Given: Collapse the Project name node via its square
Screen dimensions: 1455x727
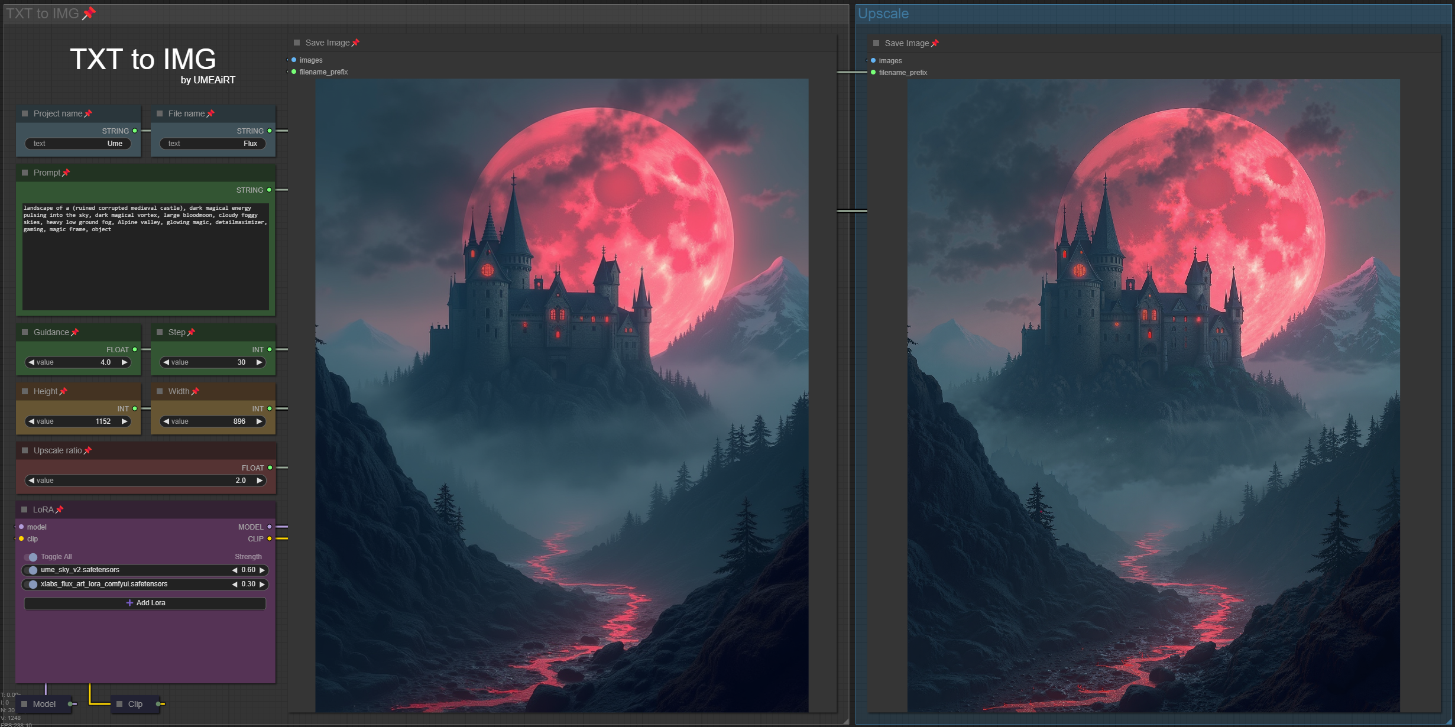Looking at the screenshot, I should click(x=25, y=113).
